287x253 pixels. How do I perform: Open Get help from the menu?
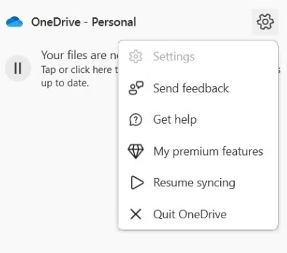[x=198, y=120]
